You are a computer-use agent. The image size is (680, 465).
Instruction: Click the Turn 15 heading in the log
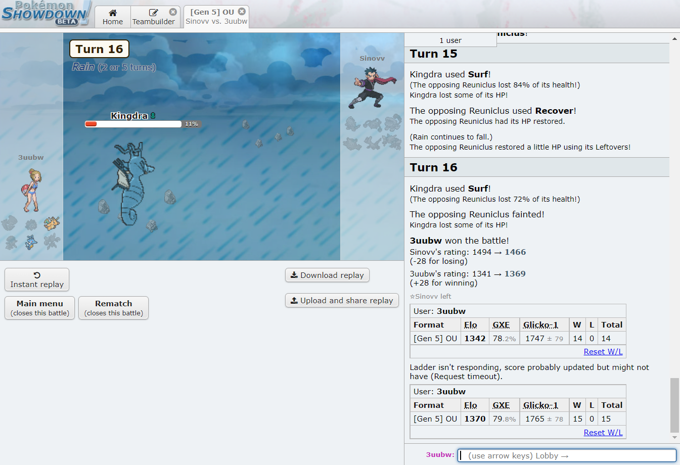tap(433, 54)
